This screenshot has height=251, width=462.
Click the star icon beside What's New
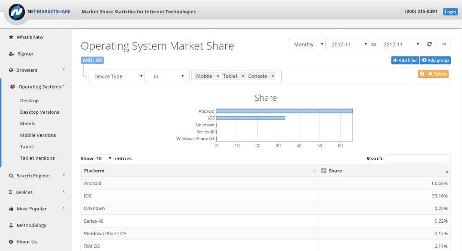click(11, 37)
